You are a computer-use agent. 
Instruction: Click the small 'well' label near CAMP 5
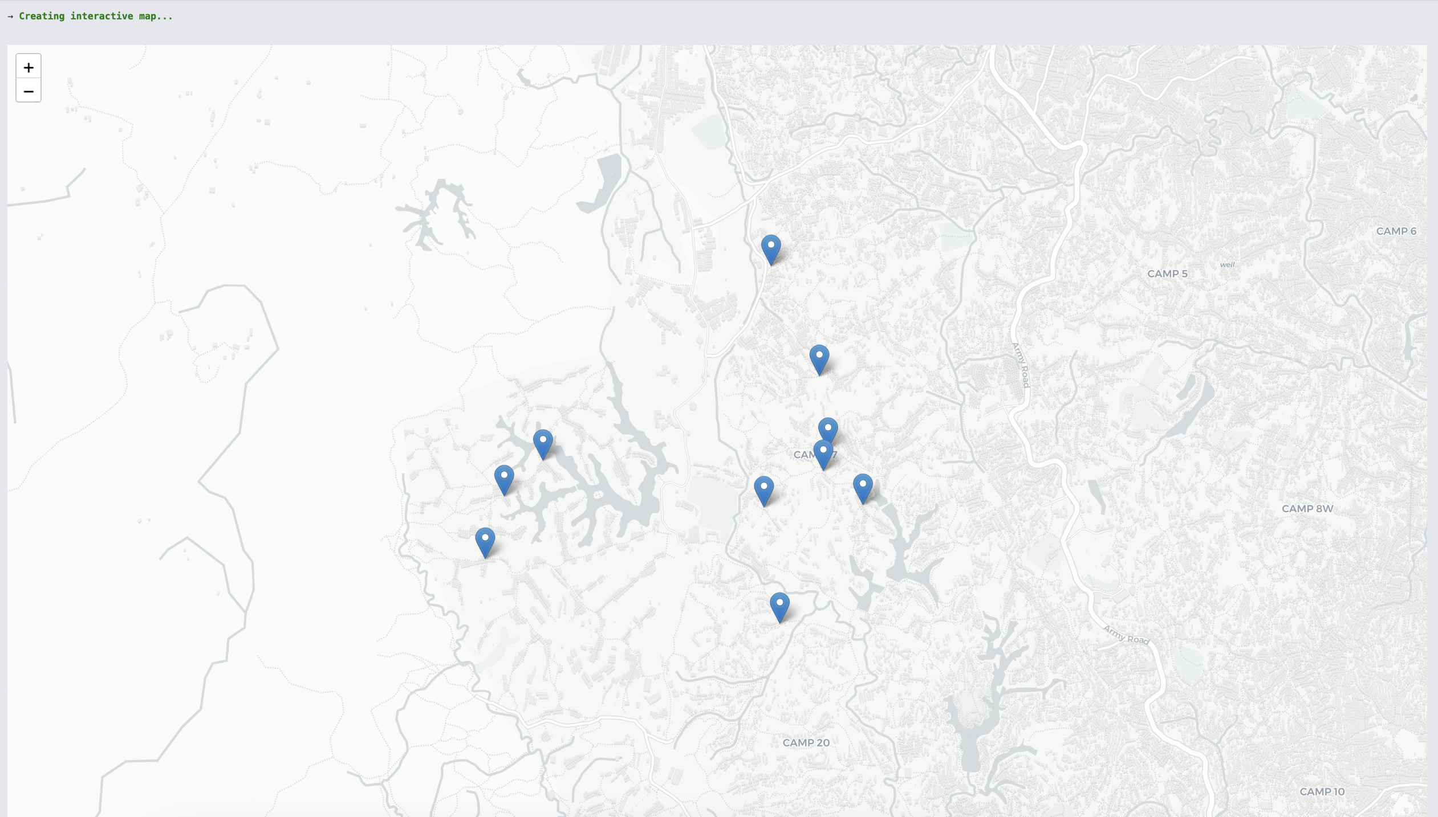click(1226, 264)
